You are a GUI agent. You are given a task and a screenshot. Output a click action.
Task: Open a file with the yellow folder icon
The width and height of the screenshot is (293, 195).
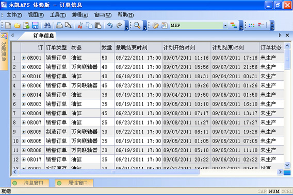point(17,25)
